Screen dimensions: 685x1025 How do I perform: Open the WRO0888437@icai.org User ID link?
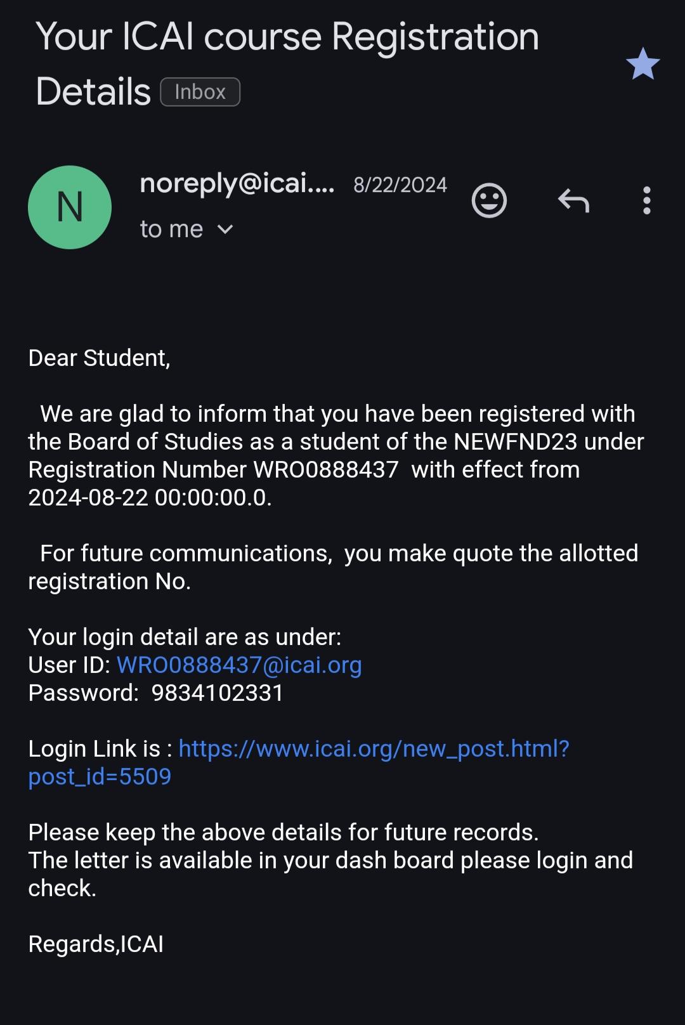coord(239,665)
